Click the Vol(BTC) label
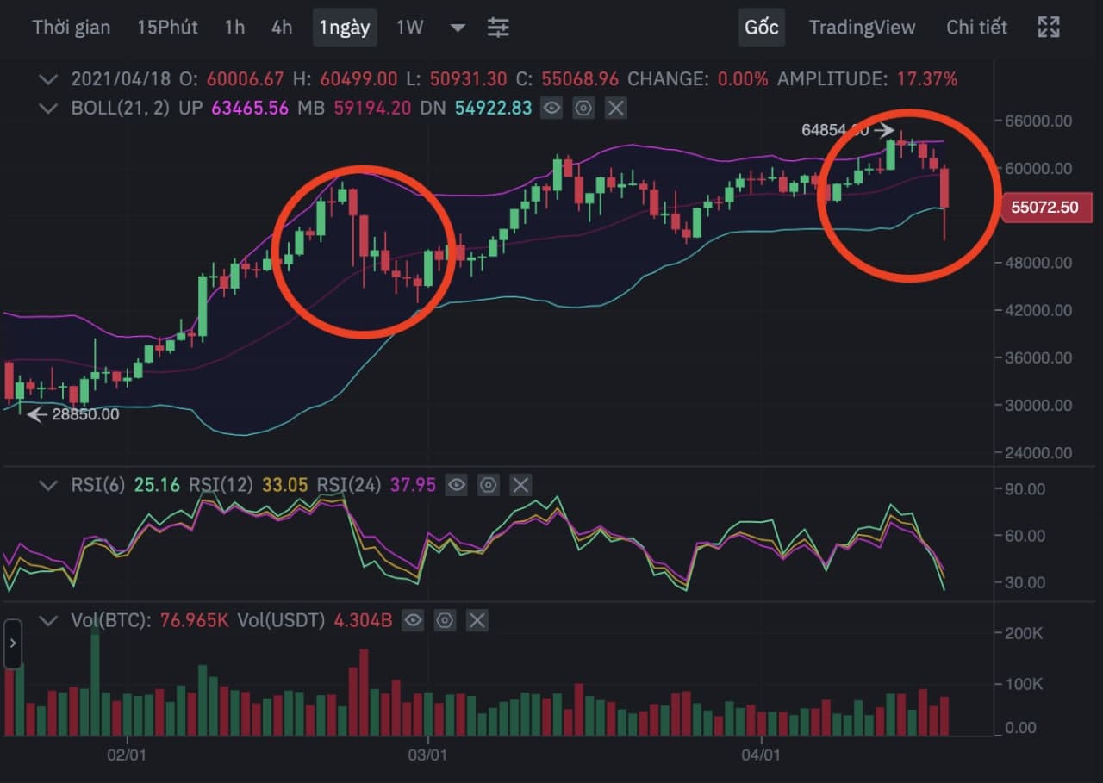1103x783 pixels. pyautogui.click(x=112, y=619)
